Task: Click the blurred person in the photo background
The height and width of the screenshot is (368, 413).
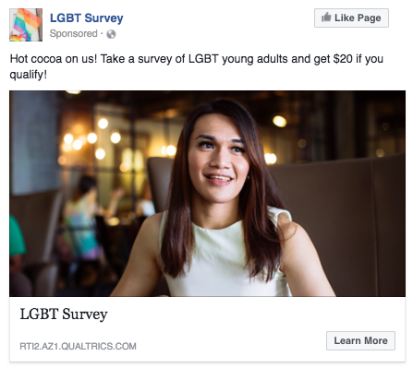Action: pos(81,221)
